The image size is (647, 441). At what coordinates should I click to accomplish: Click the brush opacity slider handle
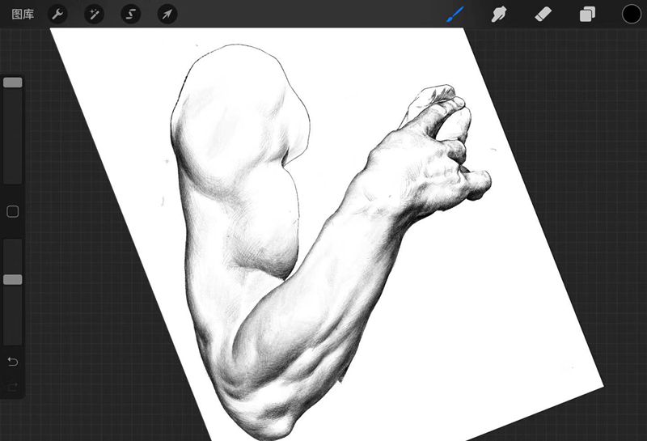point(13,279)
